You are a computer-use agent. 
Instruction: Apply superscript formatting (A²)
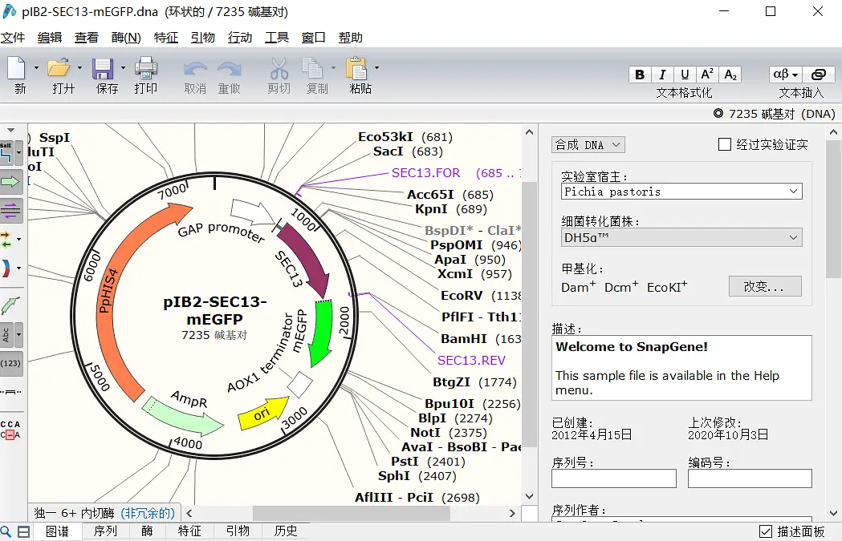[x=707, y=75]
